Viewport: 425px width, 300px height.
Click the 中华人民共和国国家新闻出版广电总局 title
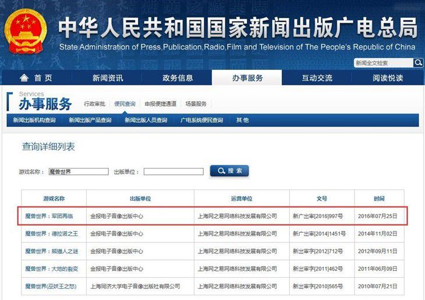click(x=238, y=27)
